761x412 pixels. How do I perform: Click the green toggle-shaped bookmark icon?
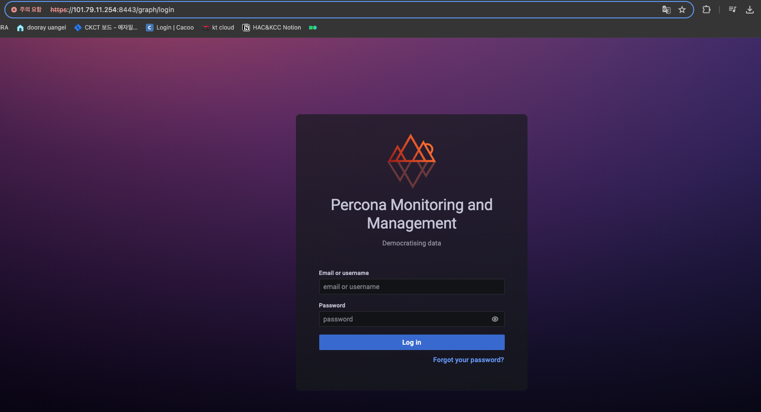[313, 28]
